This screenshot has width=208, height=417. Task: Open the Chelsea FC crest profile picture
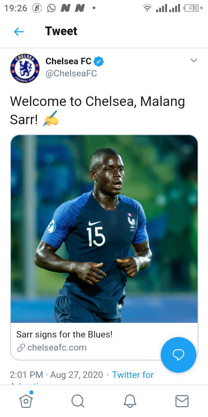(25, 68)
